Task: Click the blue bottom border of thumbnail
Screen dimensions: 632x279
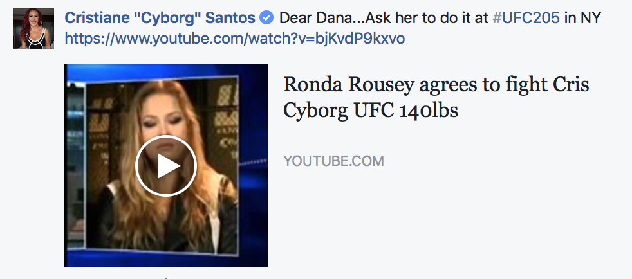Action: click(165, 259)
